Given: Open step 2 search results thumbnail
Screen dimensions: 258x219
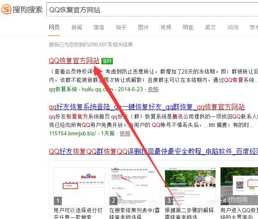Looking at the screenshot, I should [135, 186].
